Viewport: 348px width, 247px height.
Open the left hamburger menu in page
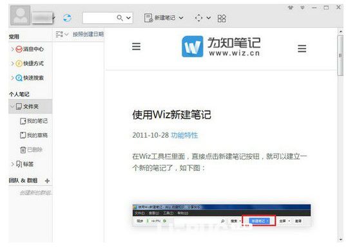[136, 46]
